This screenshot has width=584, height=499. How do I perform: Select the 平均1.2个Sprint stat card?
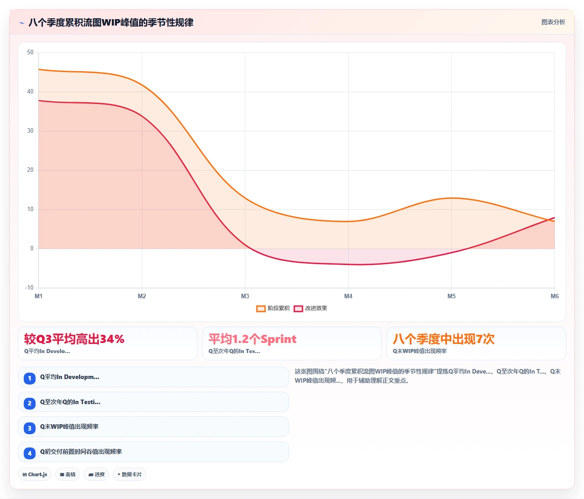coord(292,343)
